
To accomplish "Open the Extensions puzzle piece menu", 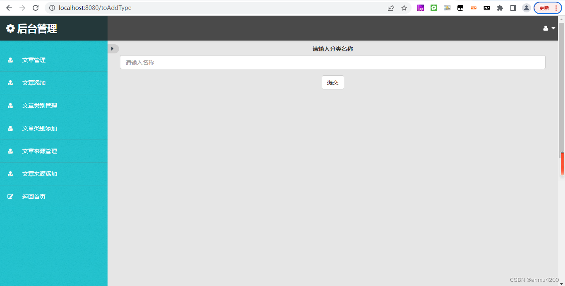I will 500,8.
